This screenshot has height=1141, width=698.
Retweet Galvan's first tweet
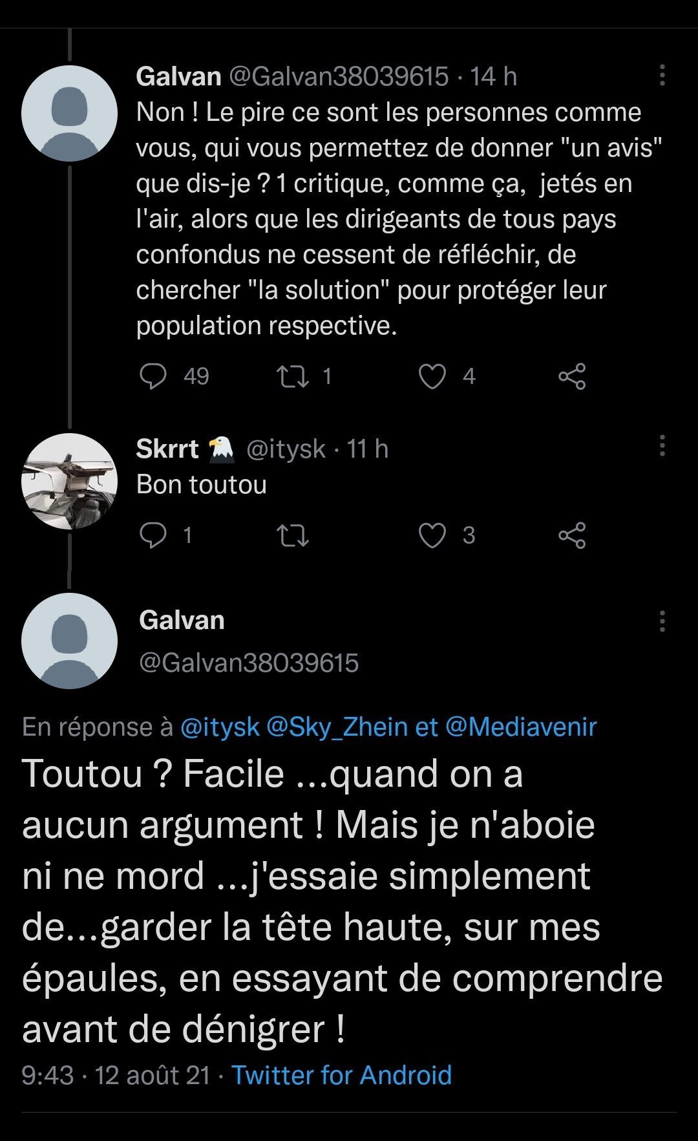coord(293,376)
